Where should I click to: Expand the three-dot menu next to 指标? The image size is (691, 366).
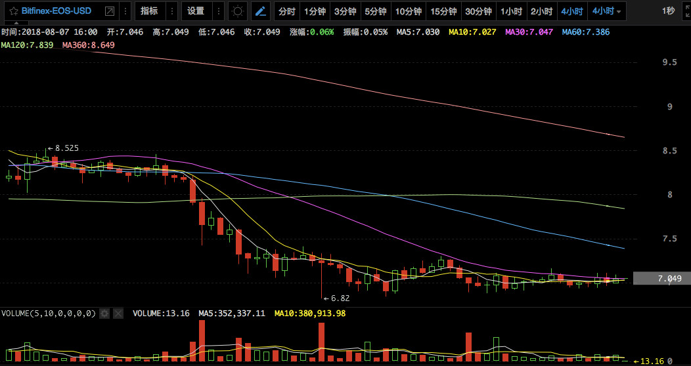[172, 11]
